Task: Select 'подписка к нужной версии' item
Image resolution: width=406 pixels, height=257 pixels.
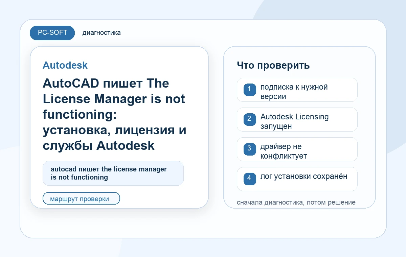Action: 297,90
